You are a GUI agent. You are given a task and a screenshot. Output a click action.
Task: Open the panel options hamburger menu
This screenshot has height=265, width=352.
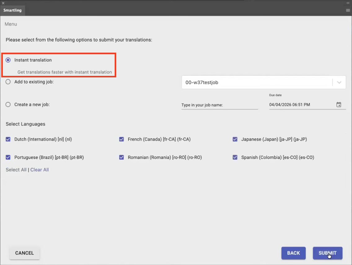pos(347,10)
